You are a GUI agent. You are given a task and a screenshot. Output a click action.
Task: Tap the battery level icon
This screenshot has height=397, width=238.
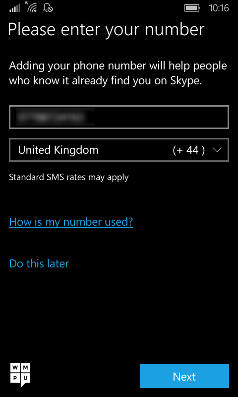pos(192,8)
